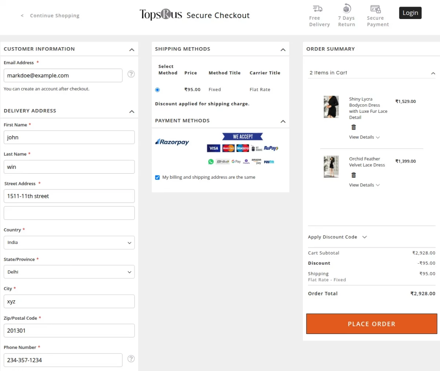Click the Login button
The height and width of the screenshot is (371, 440).
point(410,12)
